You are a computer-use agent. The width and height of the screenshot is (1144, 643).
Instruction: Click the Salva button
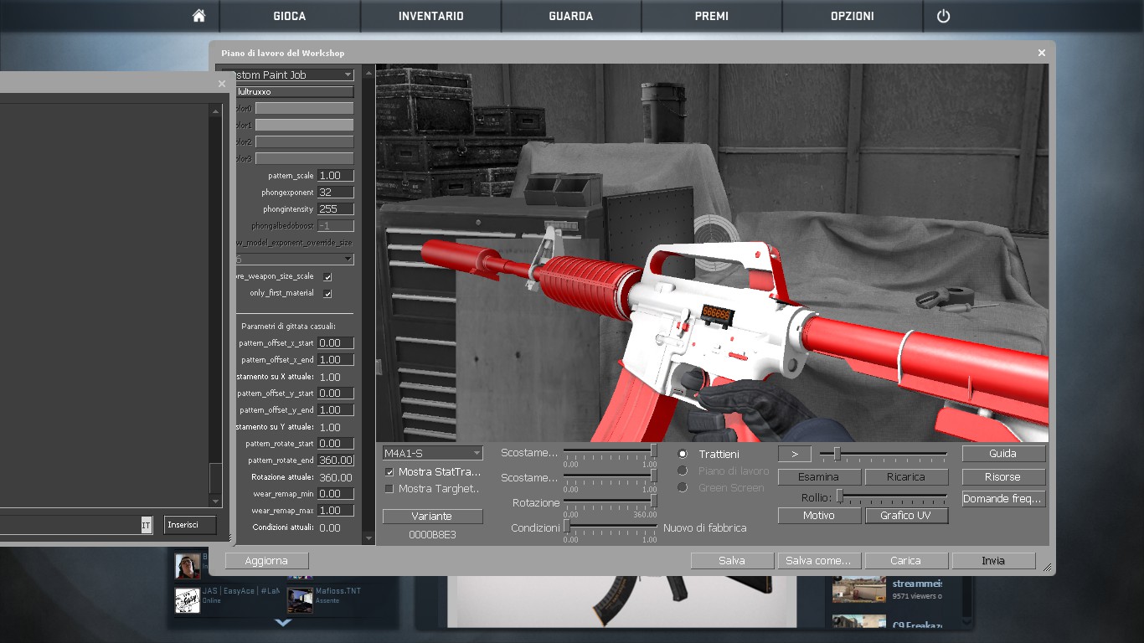pyautogui.click(x=732, y=561)
